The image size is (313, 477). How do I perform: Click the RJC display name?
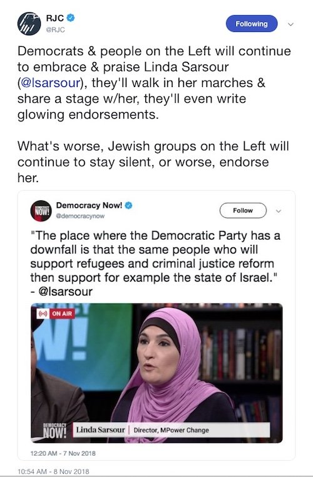pos(55,18)
